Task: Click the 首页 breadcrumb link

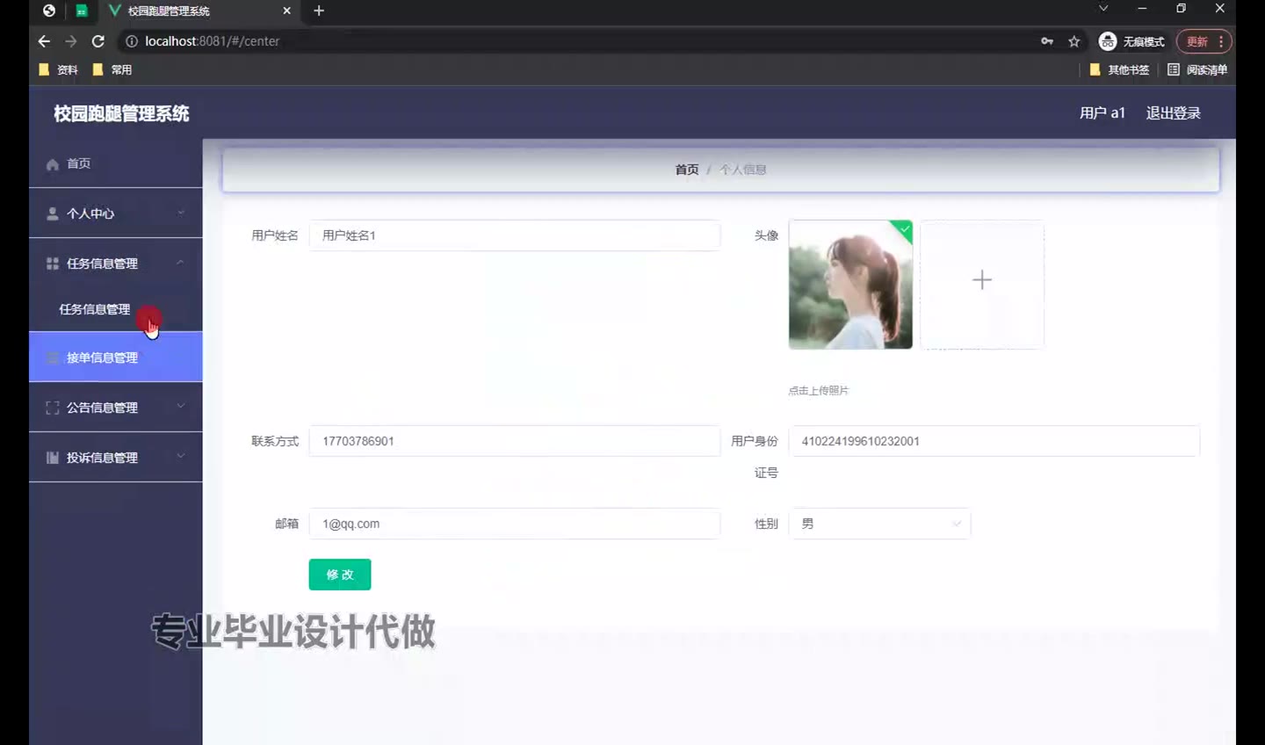Action: click(x=687, y=170)
